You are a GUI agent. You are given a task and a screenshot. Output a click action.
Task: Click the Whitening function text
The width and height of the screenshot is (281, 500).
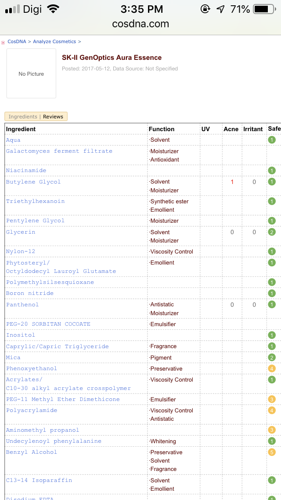162,441
